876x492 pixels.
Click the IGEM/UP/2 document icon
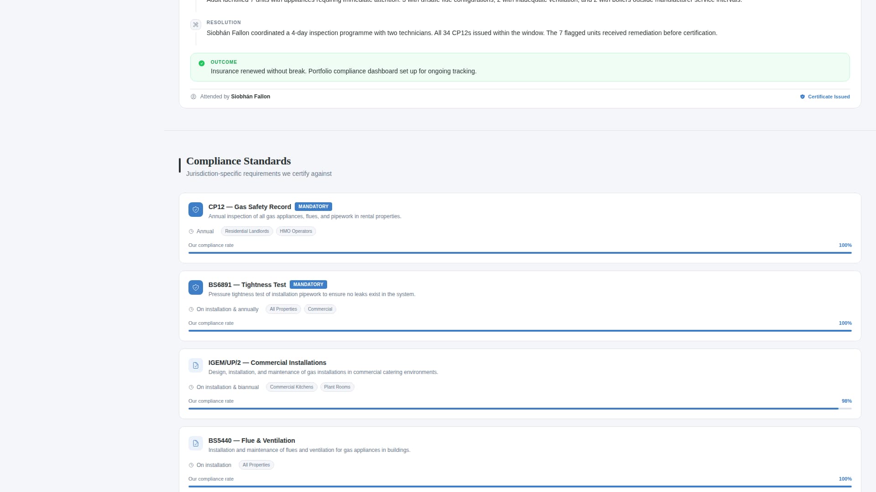196,365
